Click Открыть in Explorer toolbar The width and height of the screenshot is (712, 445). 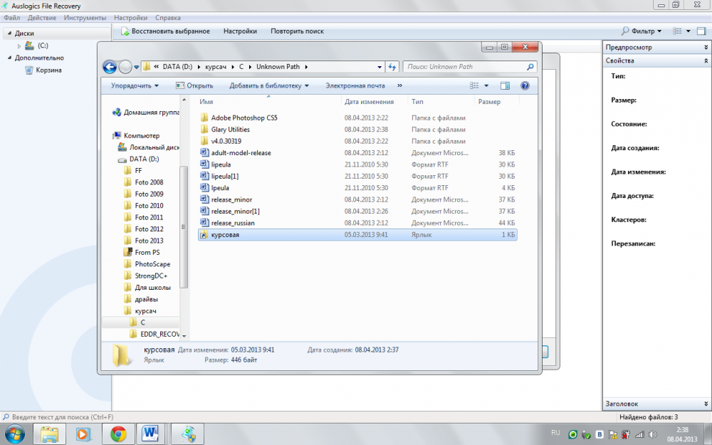194,85
